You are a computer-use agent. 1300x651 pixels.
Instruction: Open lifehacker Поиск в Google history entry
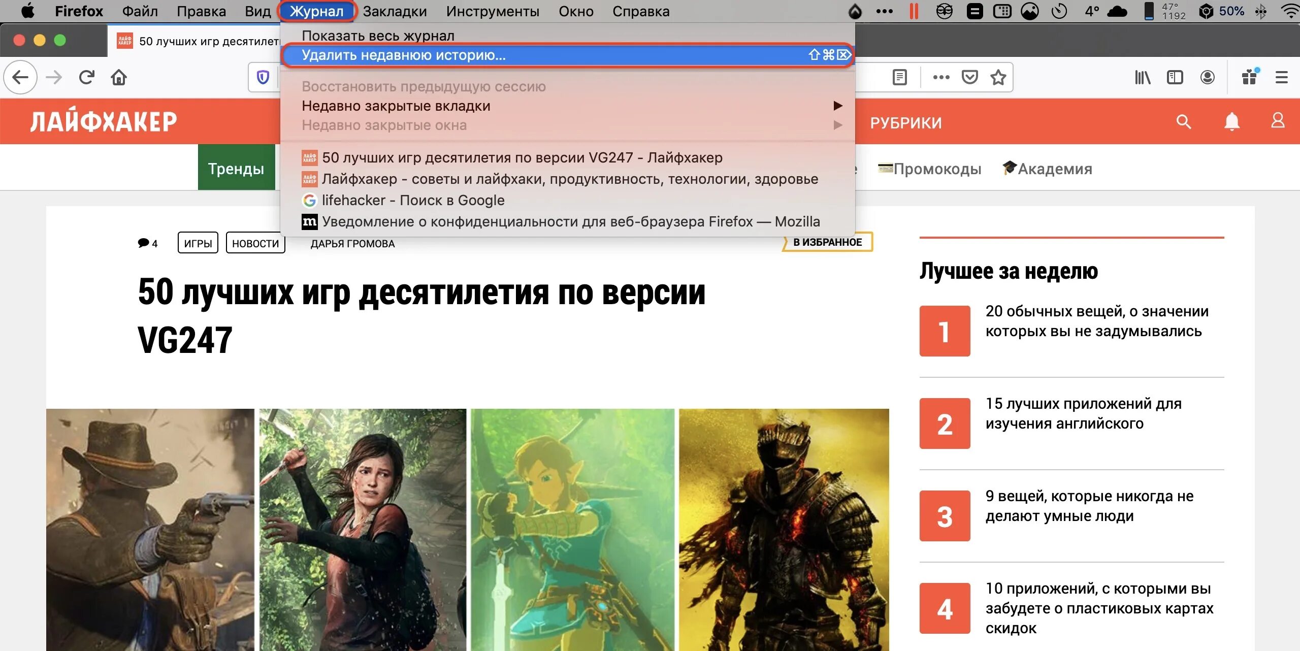click(x=413, y=200)
